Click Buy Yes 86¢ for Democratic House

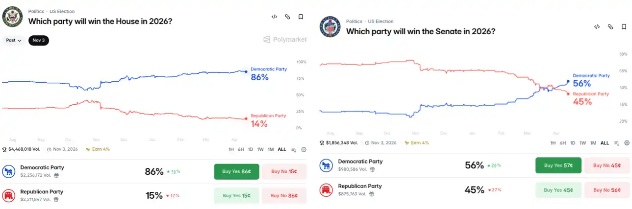pyautogui.click(x=236, y=172)
